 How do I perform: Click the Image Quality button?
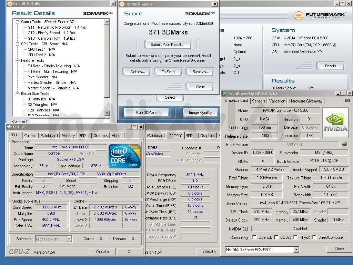click(201, 112)
